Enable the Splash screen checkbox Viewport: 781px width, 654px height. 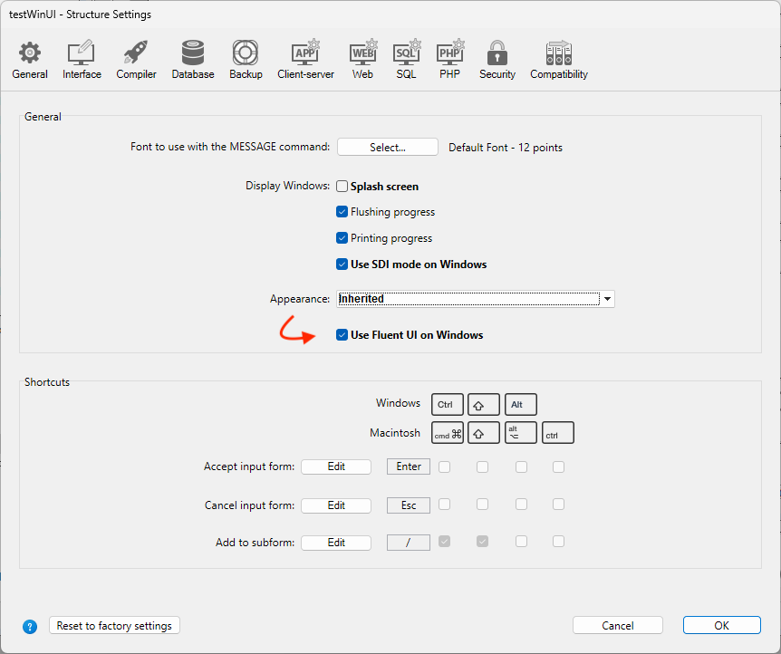click(x=342, y=187)
